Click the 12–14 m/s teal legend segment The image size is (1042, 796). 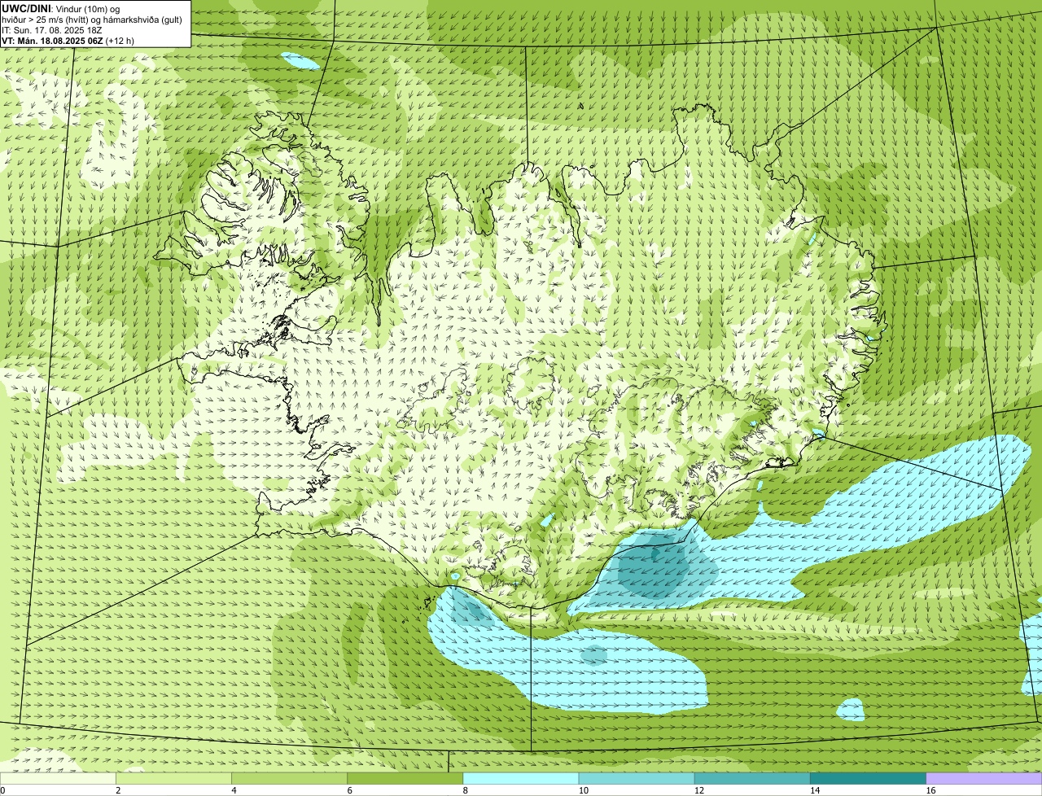click(x=752, y=778)
